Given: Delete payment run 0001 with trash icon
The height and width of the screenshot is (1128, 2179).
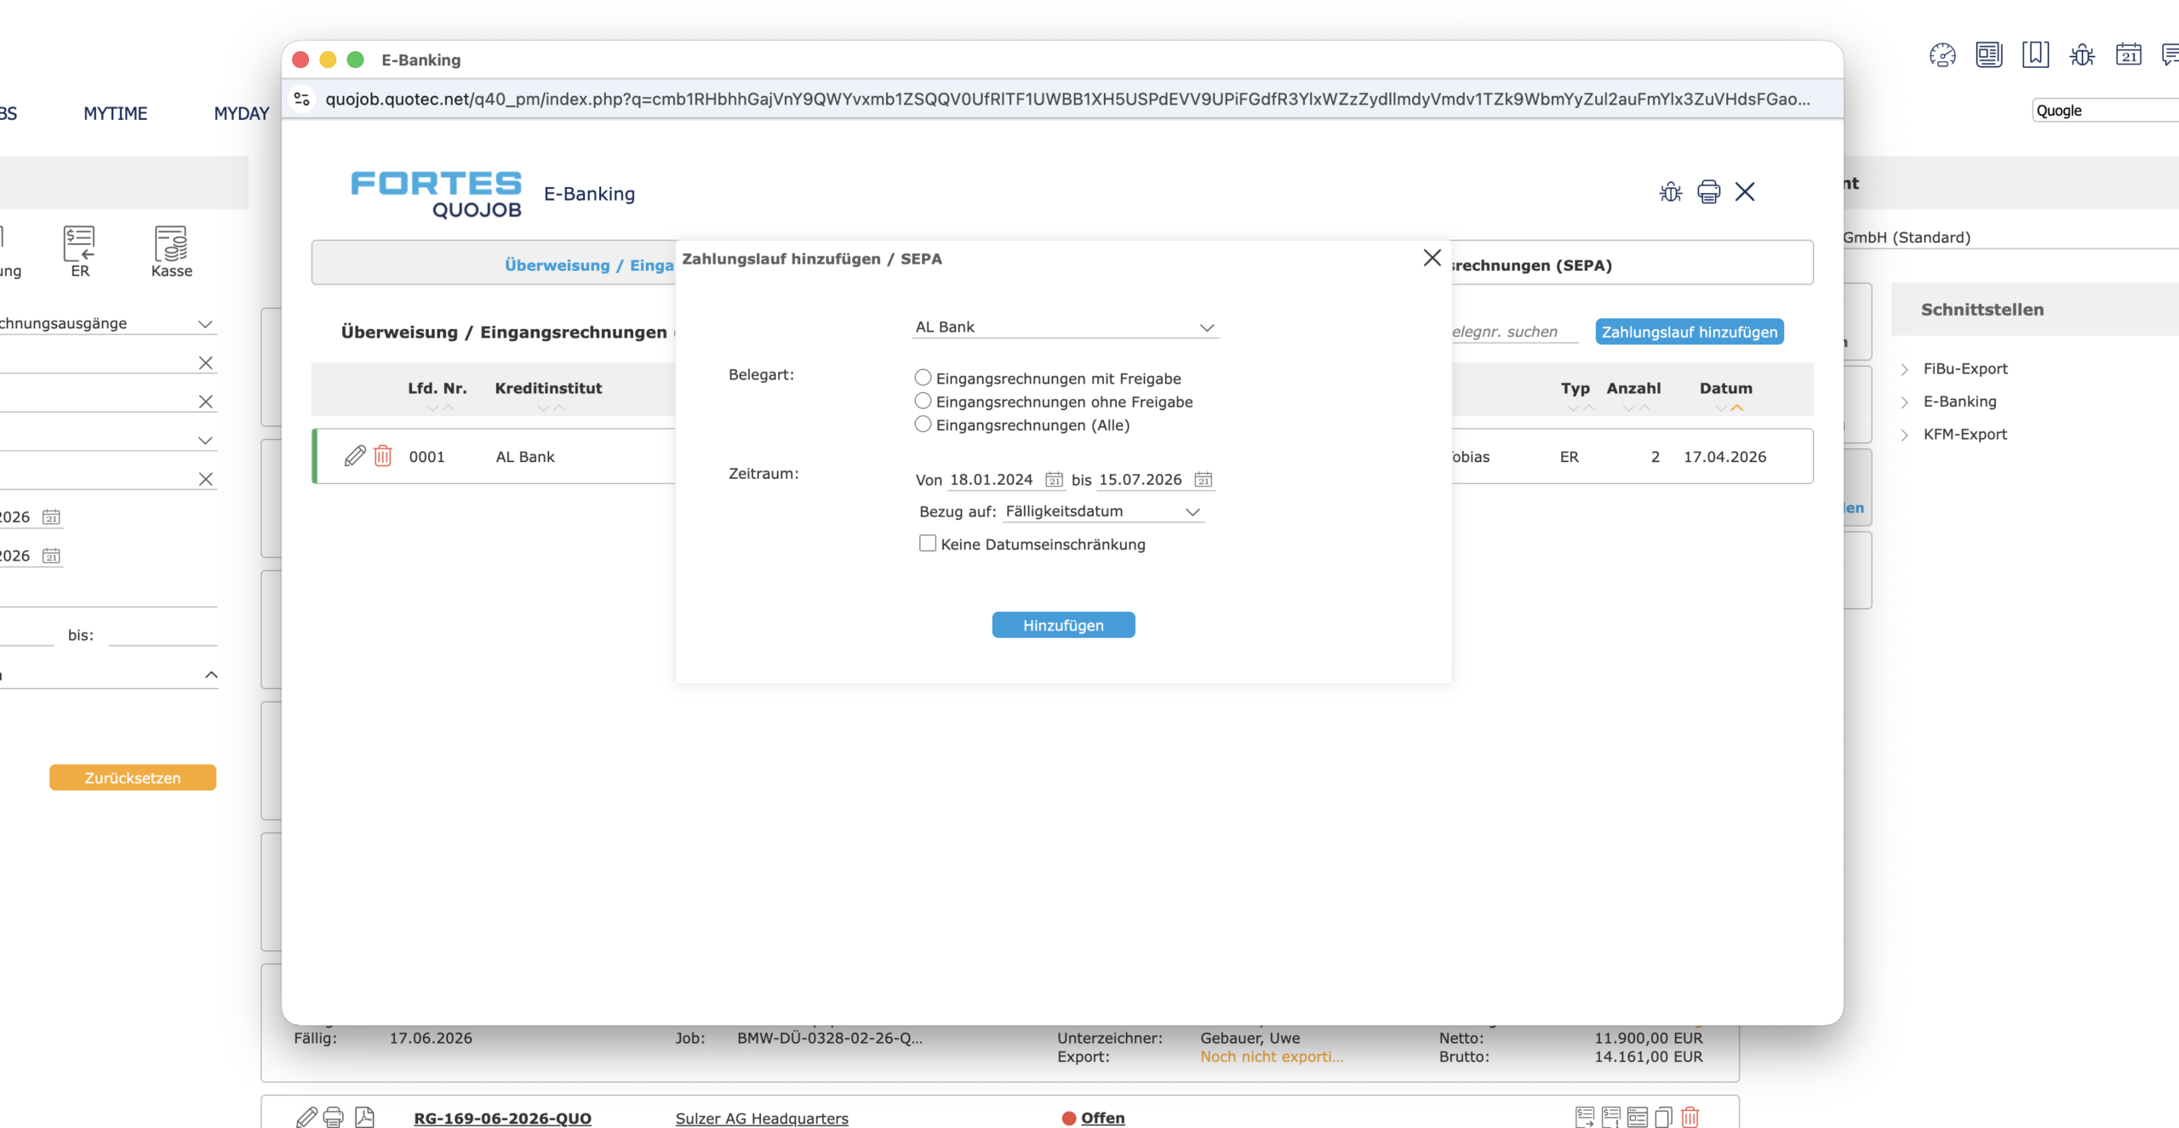Looking at the screenshot, I should pyautogui.click(x=383, y=456).
